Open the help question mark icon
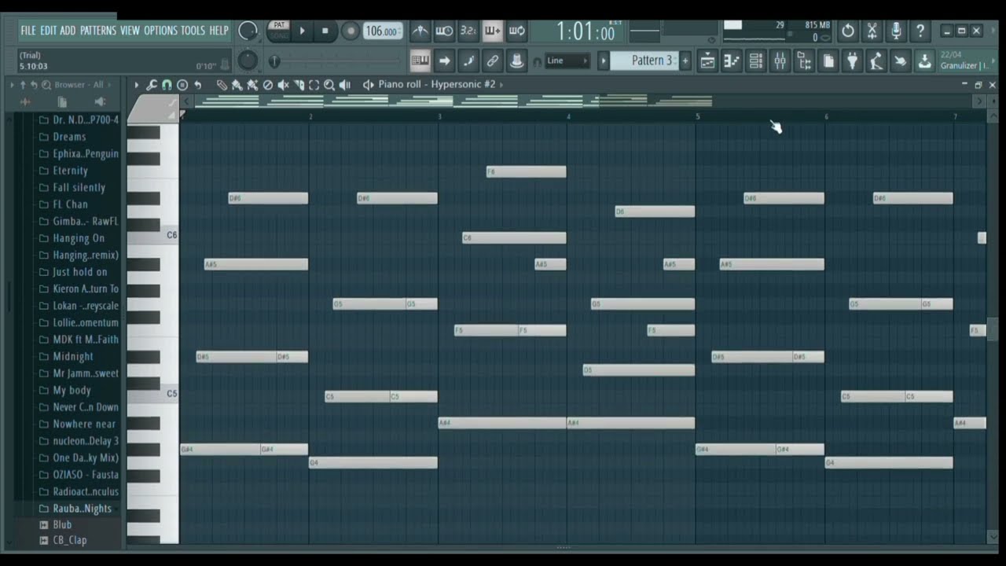Screen dimensions: 1006x566 (x=920, y=31)
